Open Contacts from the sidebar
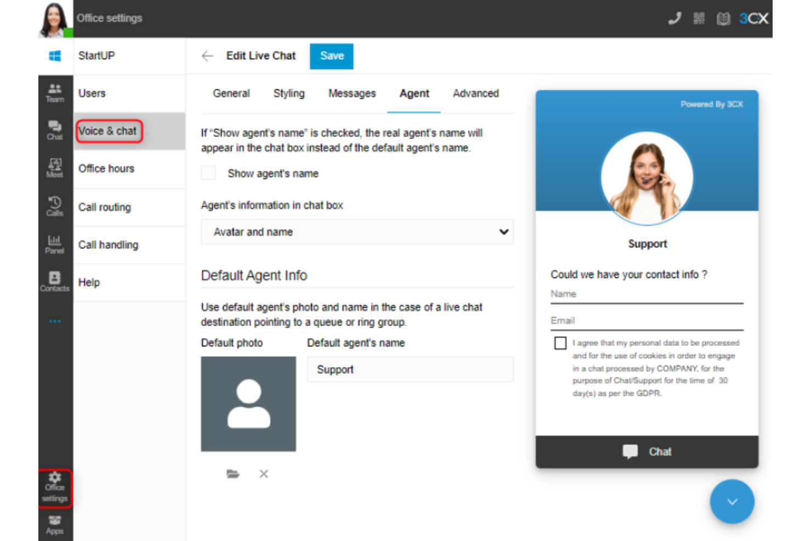Image resolution: width=811 pixels, height=541 pixels. tap(54, 280)
